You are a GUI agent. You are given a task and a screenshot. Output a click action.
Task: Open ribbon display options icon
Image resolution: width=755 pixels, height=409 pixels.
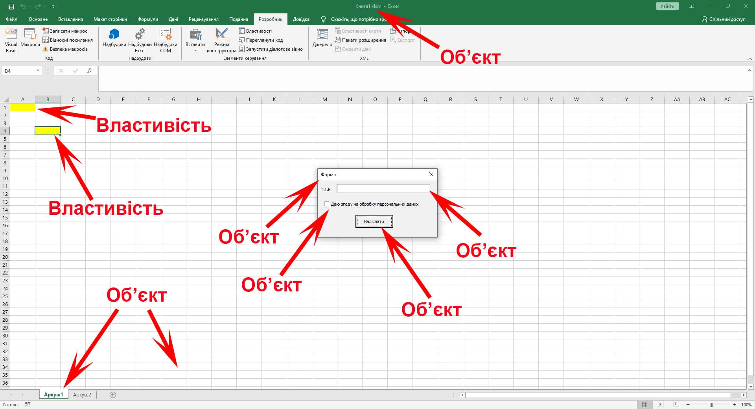click(691, 6)
